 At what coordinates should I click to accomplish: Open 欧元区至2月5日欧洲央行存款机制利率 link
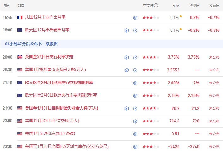pyautogui.click(x=59, y=82)
